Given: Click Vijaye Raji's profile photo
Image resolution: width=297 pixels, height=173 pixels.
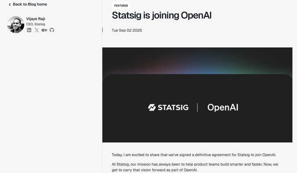Looking at the screenshot, I should click(16, 24).
